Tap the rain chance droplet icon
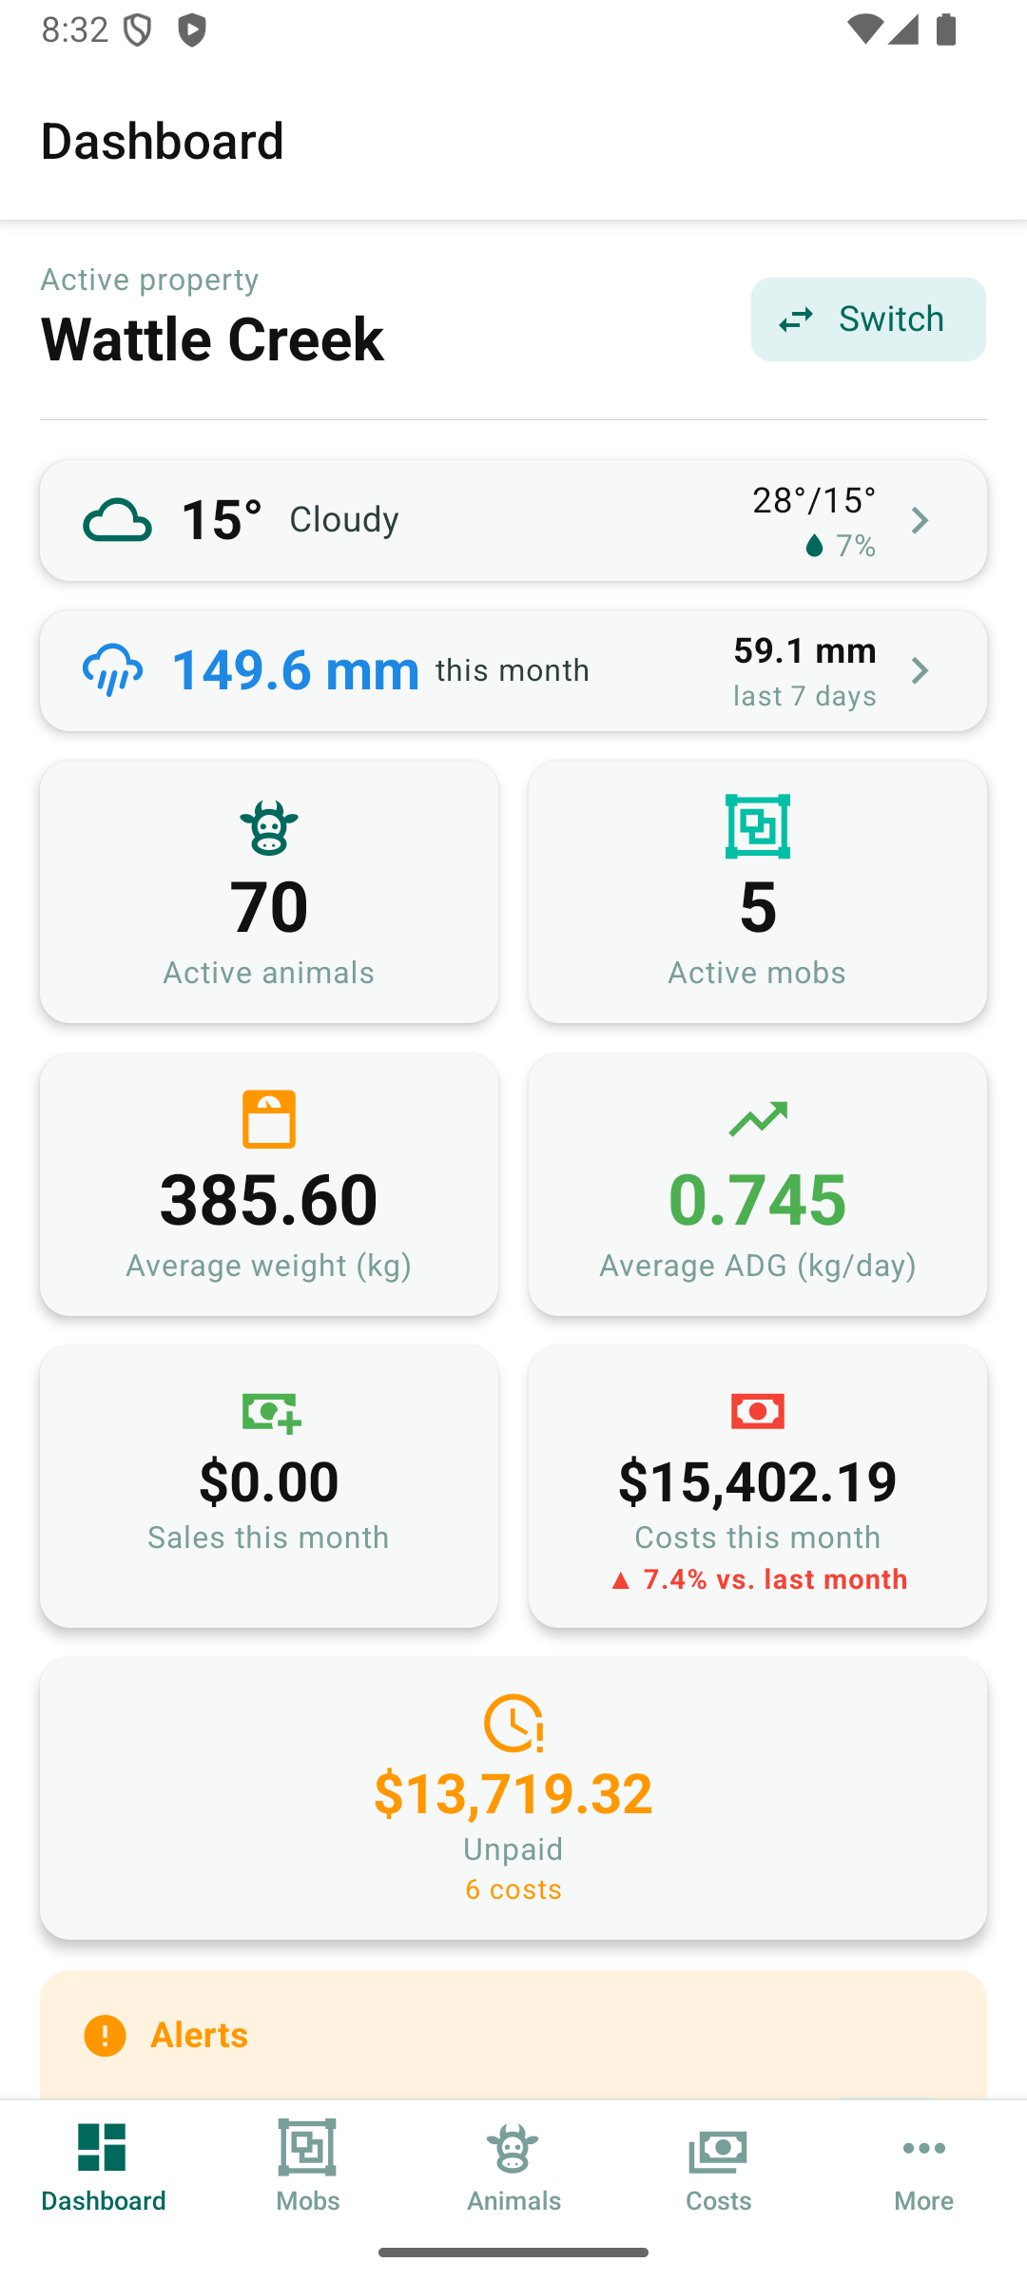Viewport: 1027px width, 2282px height. click(x=814, y=545)
